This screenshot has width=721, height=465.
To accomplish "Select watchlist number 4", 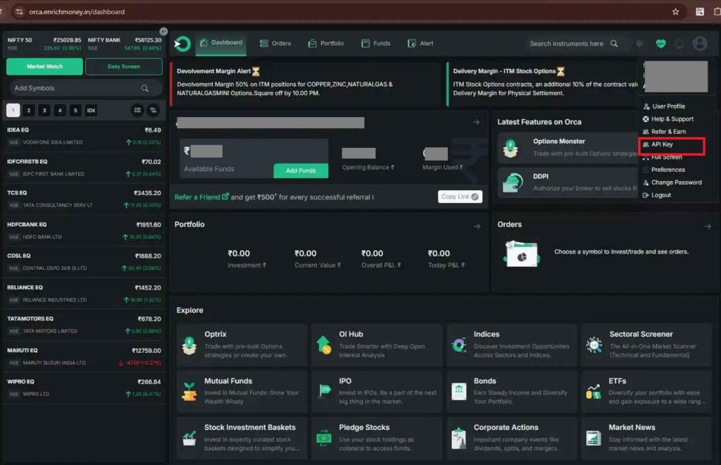I will [60, 111].
